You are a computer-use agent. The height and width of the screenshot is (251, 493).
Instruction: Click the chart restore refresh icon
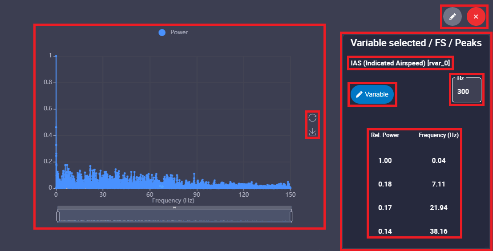coord(312,117)
